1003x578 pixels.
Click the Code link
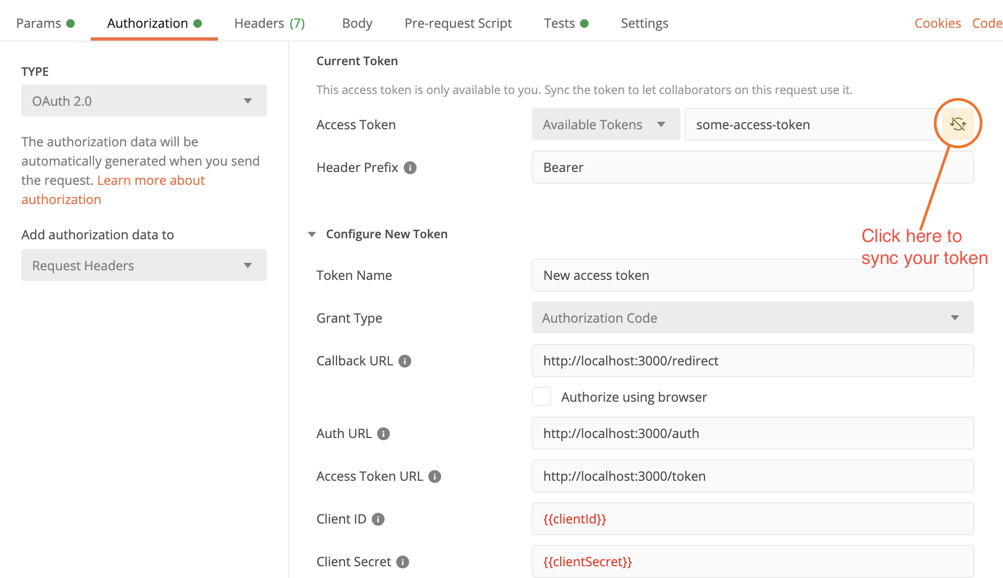(x=988, y=24)
